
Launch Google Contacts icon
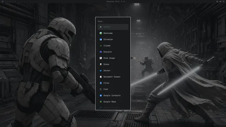coord(101,96)
